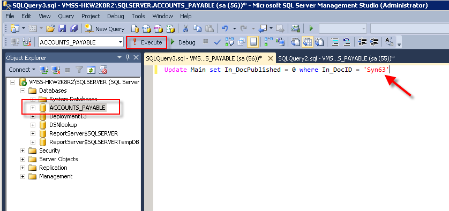Screen dimensions: 449x211
Task: Click the Cut scissors icon
Action: pyautogui.click(x=185, y=28)
